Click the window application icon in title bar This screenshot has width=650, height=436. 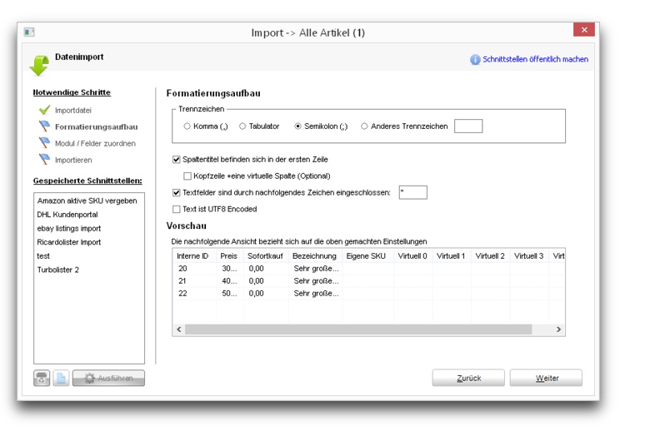[29, 32]
